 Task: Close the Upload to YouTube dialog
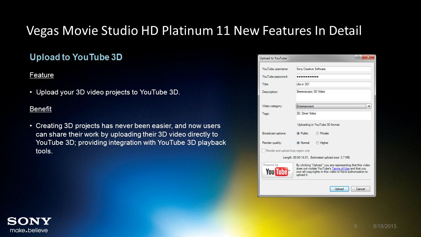point(368,57)
